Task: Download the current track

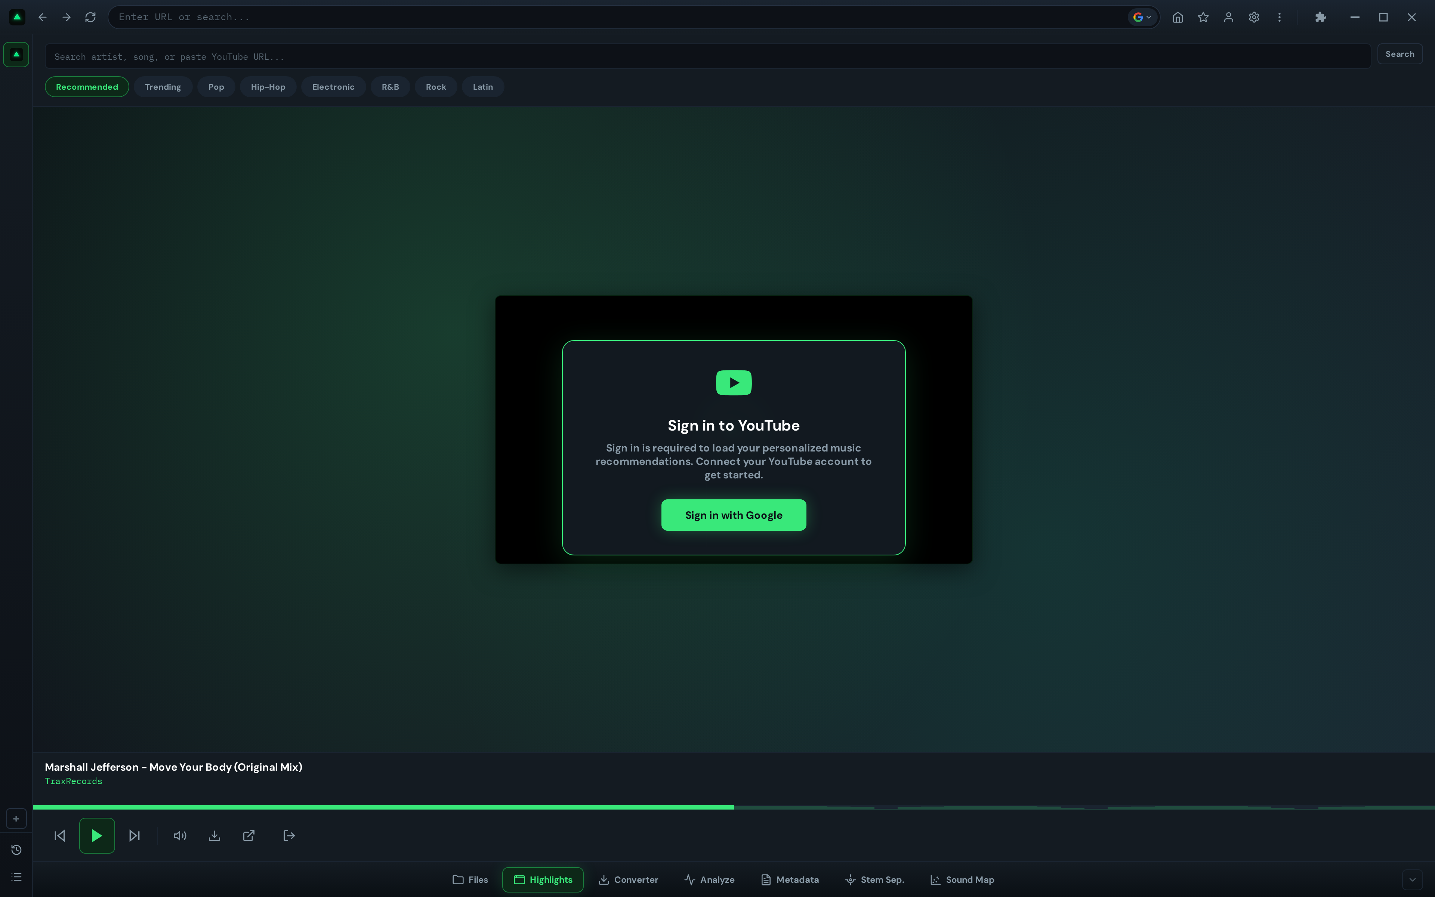Action: pyautogui.click(x=215, y=835)
